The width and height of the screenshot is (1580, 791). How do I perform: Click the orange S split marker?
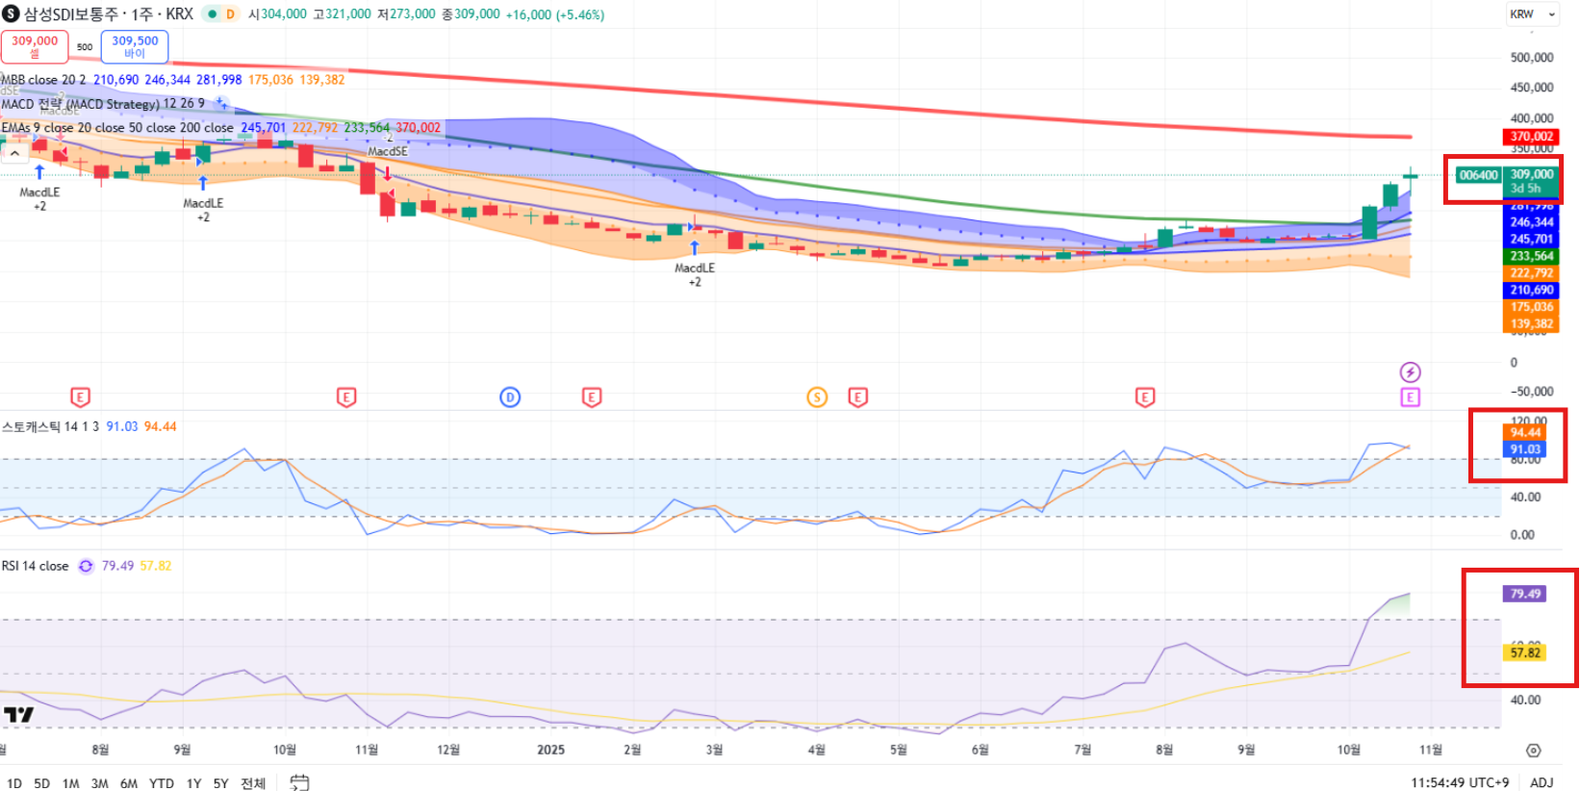(817, 396)
